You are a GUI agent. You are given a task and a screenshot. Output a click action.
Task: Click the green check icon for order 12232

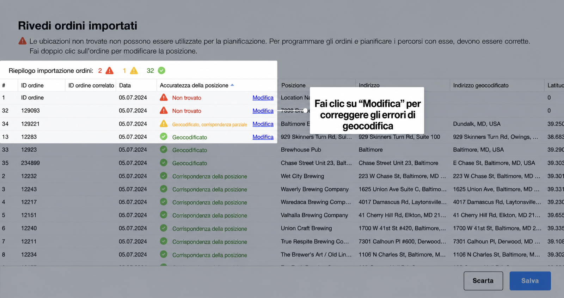(x=164, y=176)
